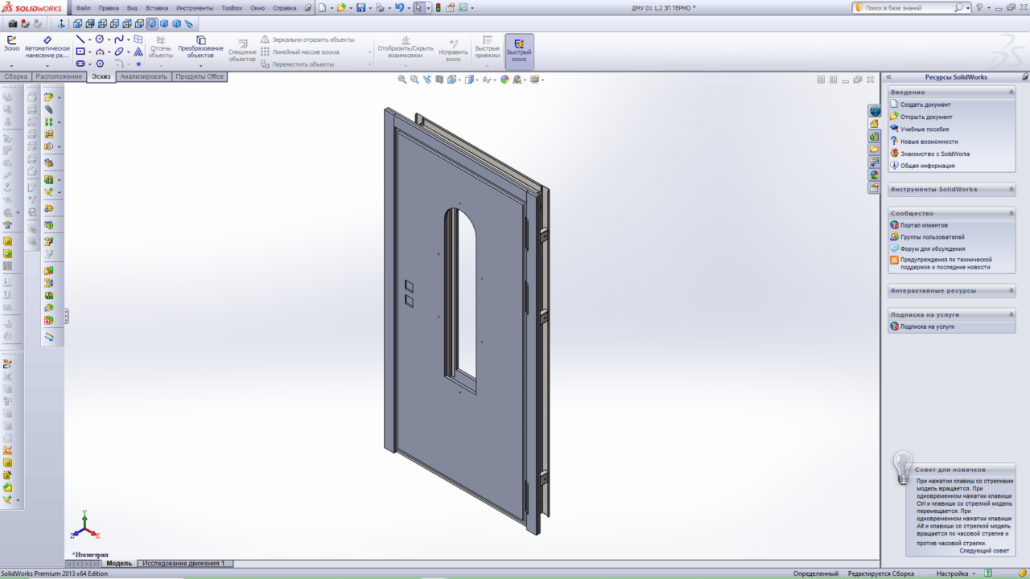Click the Normal To view icon
The image size is (1030, 579).
pyautogui.click(x=60, y=23)
